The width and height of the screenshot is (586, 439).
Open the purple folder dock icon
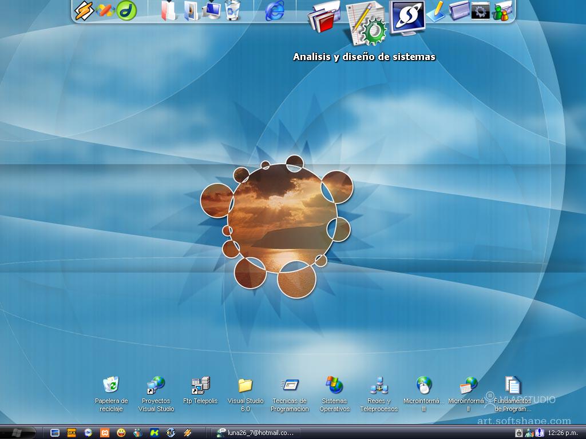pyautogui.click(x=460, y=10)
